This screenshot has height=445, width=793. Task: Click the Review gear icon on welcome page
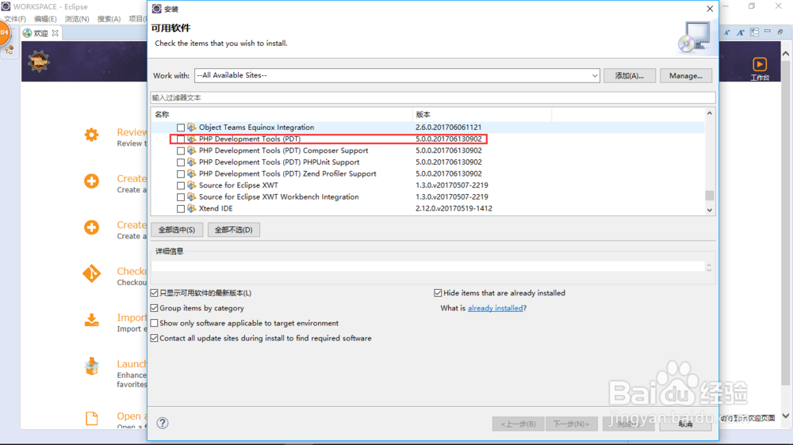click(91, 135)
